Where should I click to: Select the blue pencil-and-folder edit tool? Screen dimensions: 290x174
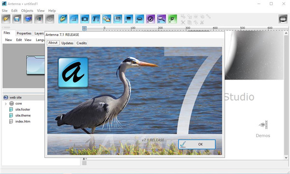click(63, 19)
